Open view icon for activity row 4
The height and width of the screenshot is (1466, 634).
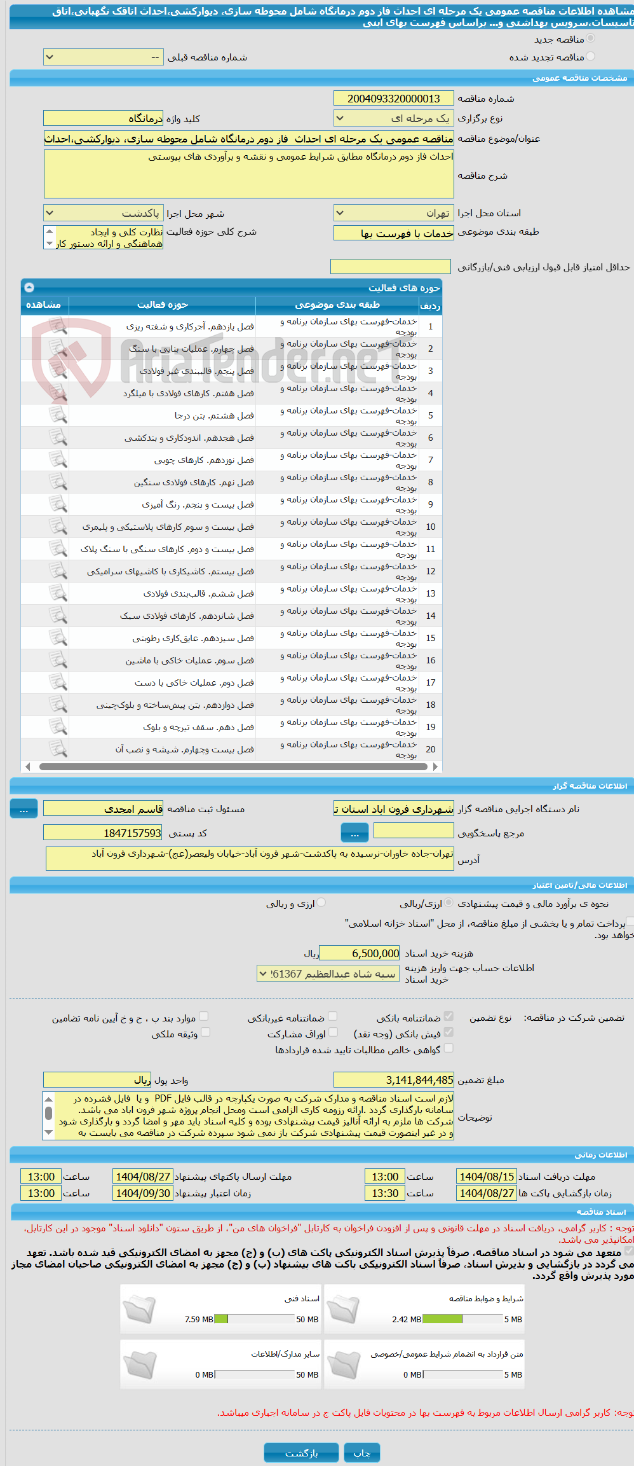[x=58, y=393]
